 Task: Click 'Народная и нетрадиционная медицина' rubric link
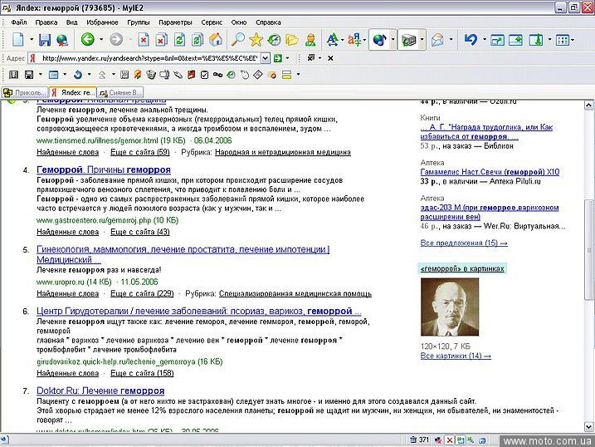click(x=283, y=152)
